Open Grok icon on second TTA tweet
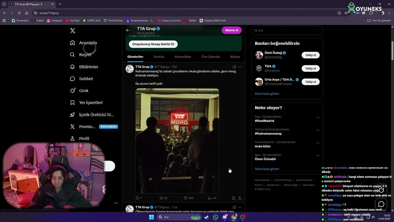This screenshot has height=222, width=394. pyautogui.click(x=234, y=207)
